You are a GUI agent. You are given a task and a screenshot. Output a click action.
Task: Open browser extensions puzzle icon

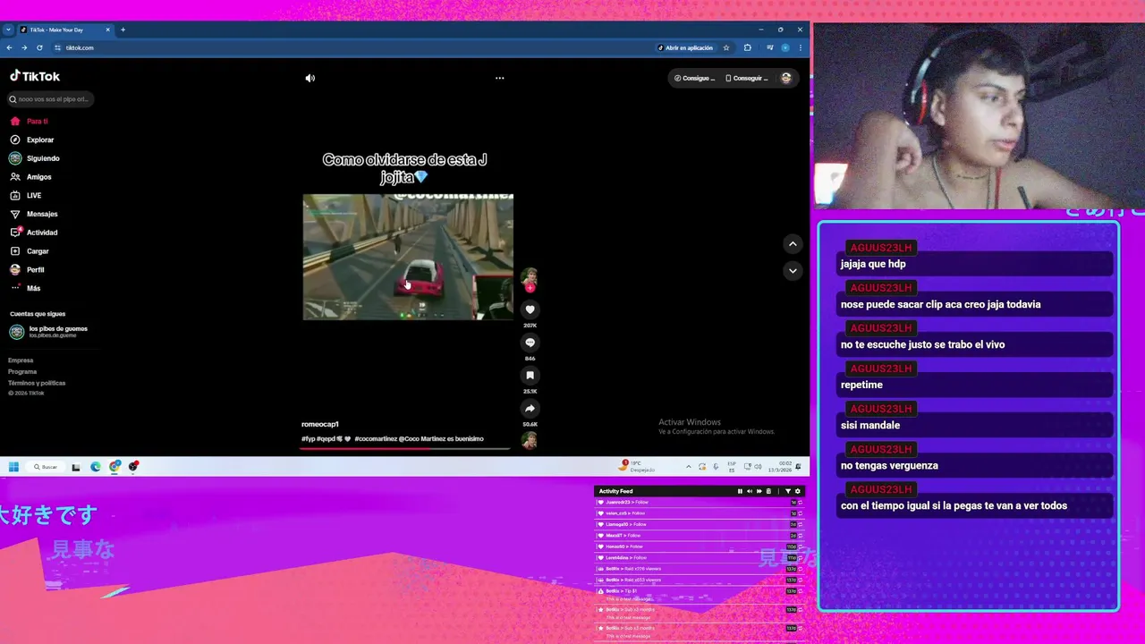pos(748,47)
